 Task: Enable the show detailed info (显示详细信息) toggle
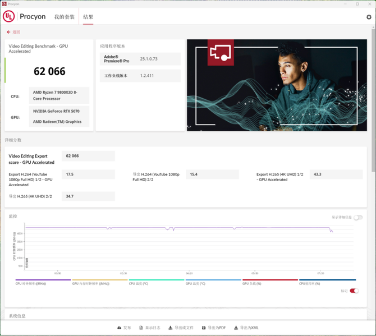[357, 218]
